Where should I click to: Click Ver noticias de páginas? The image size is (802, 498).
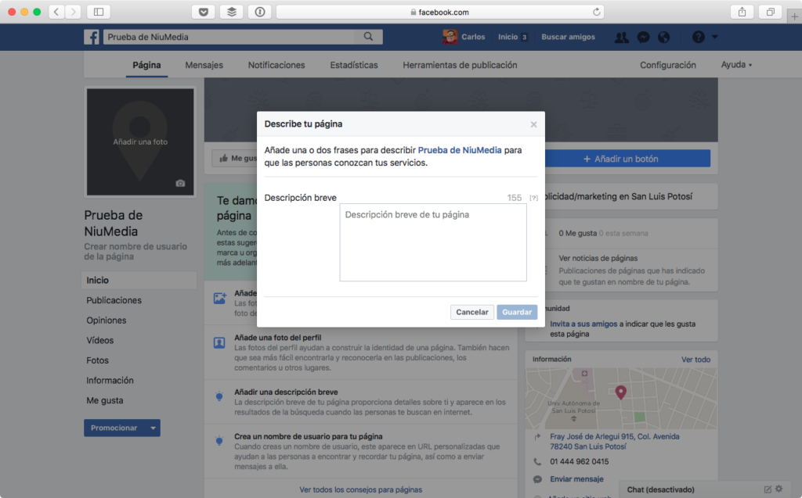pyautogui.click(x=598, y=259)
